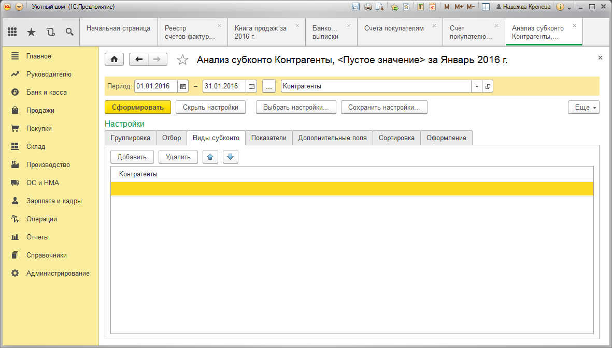Image resolution: width=612 pixels, height=348 pixels.
Task: Add report to favorites star
Action: [x=182, y=60]
